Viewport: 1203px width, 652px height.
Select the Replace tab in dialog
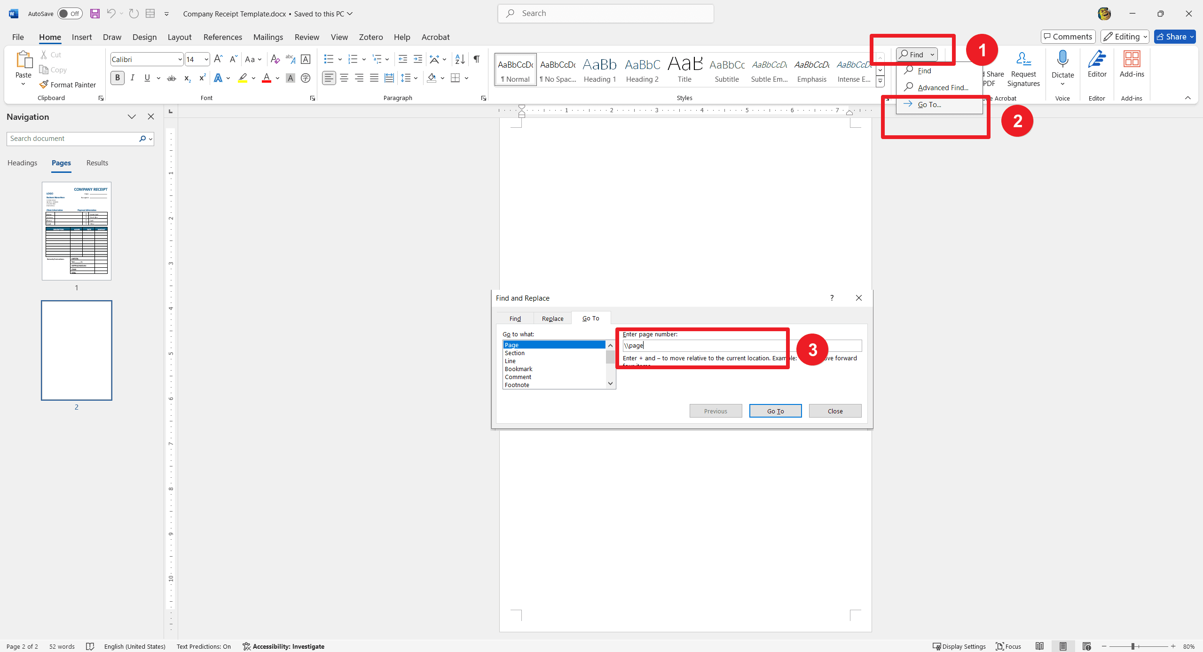[x=551, y=318]
